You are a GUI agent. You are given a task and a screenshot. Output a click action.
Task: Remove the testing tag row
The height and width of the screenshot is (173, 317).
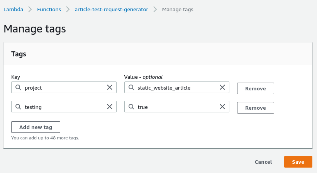256,108
